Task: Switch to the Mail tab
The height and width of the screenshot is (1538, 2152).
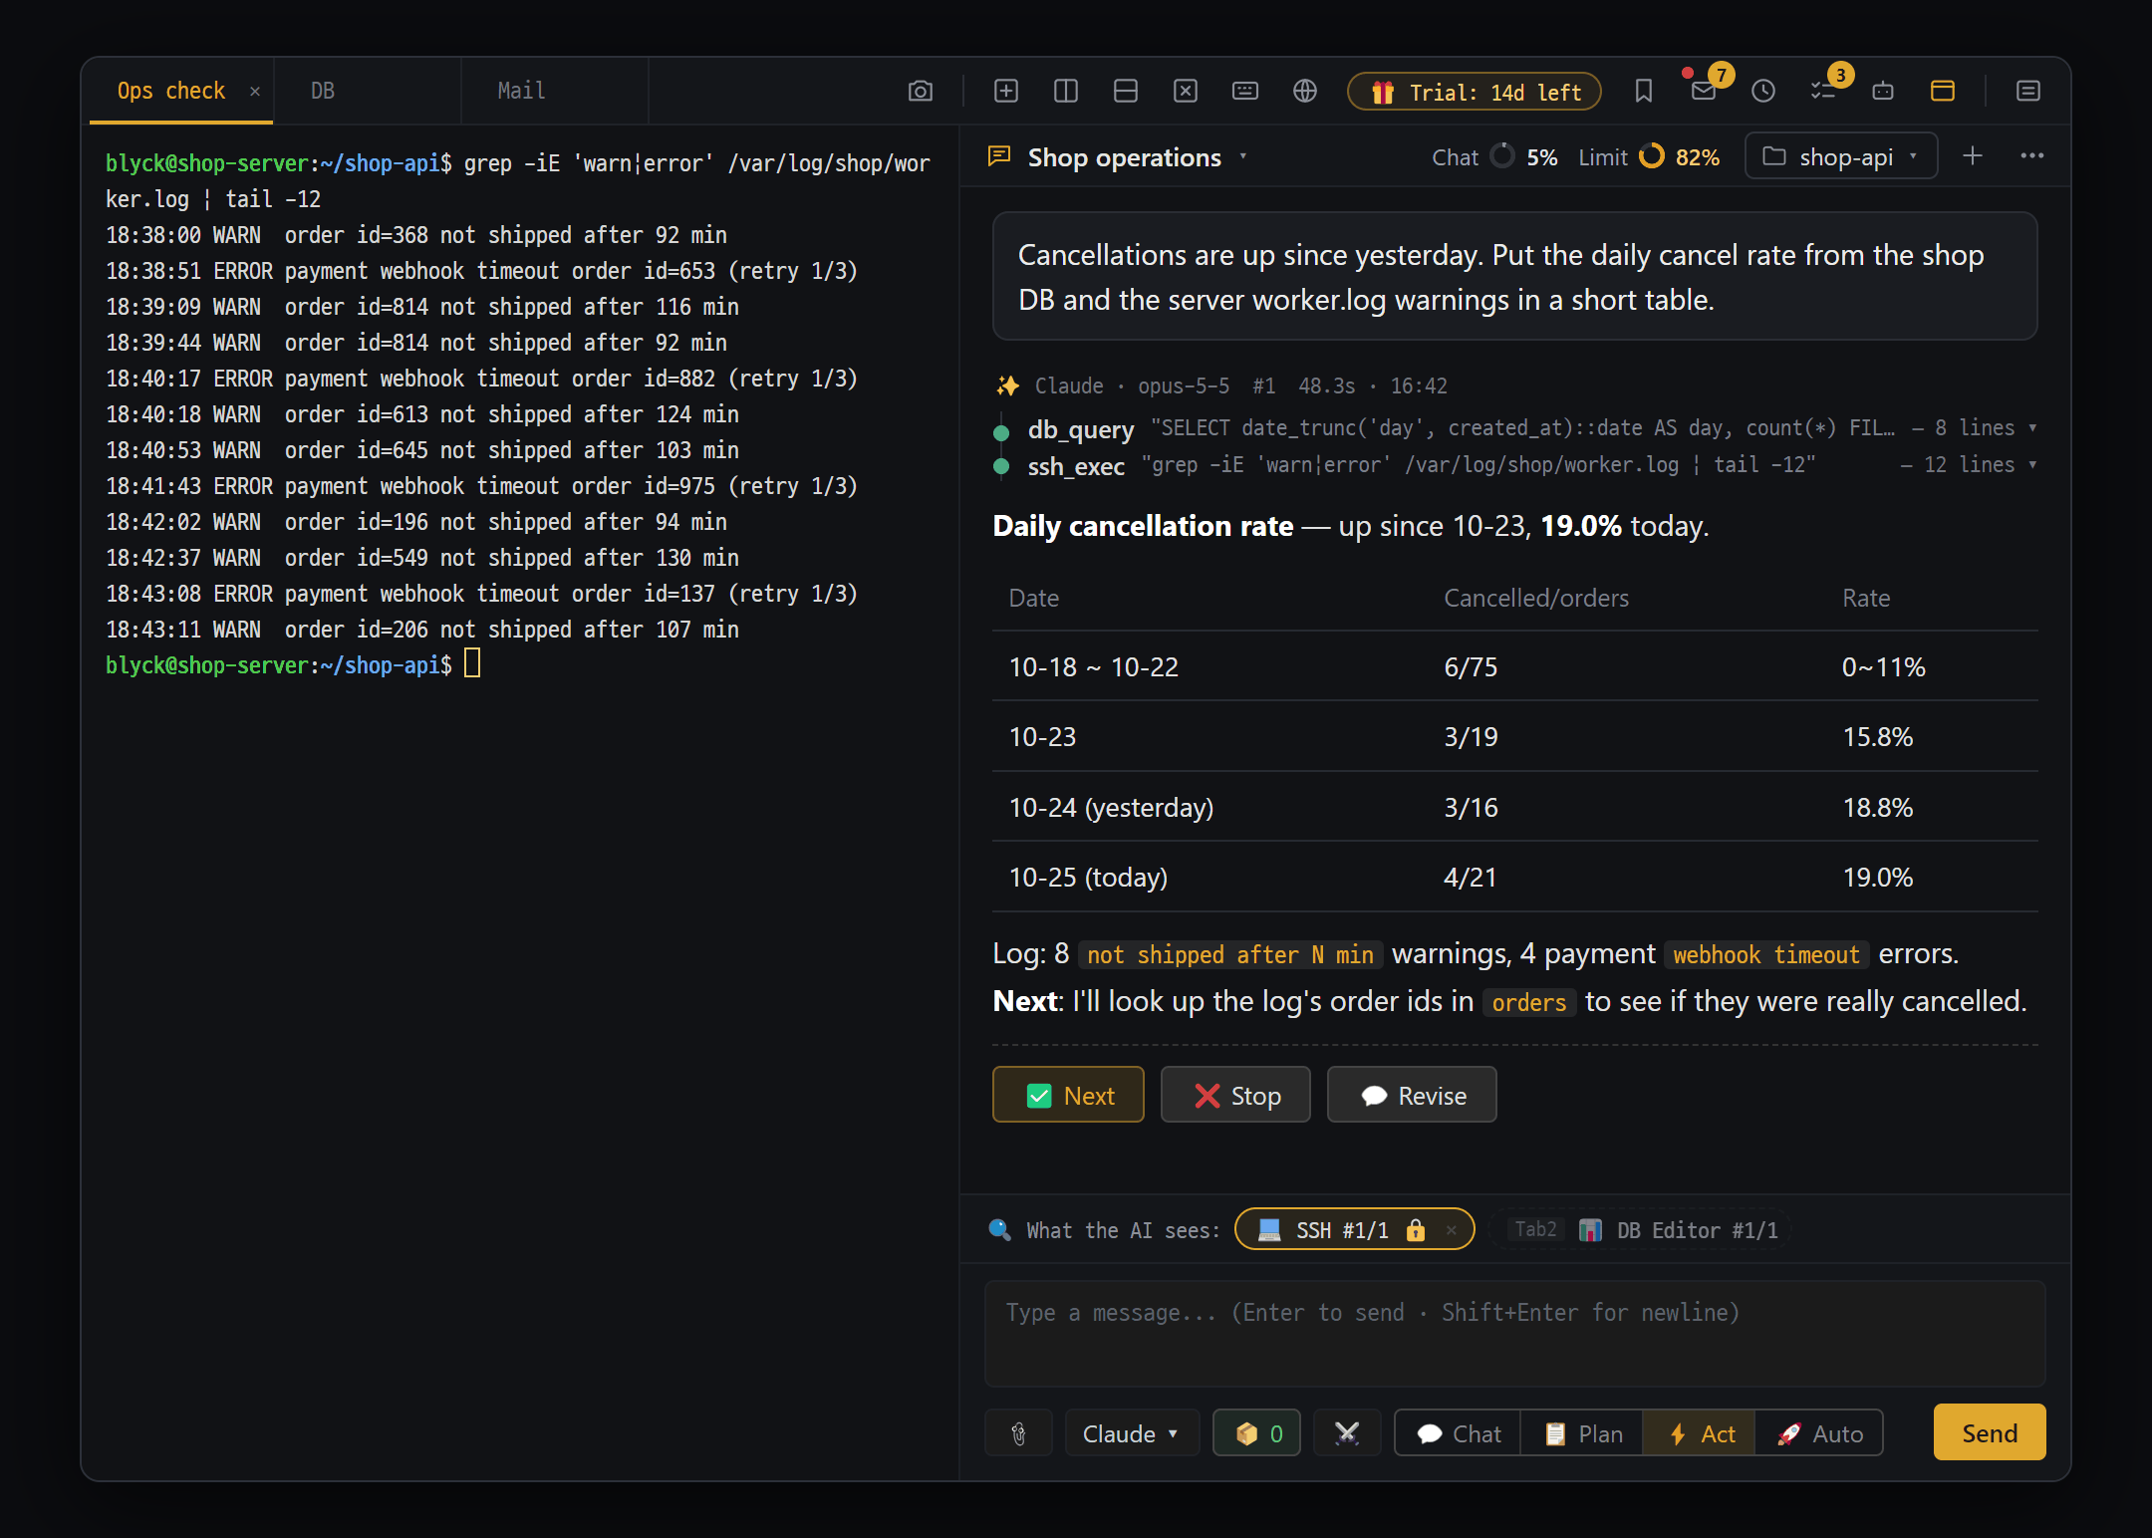Action: (x=555, y=91)
